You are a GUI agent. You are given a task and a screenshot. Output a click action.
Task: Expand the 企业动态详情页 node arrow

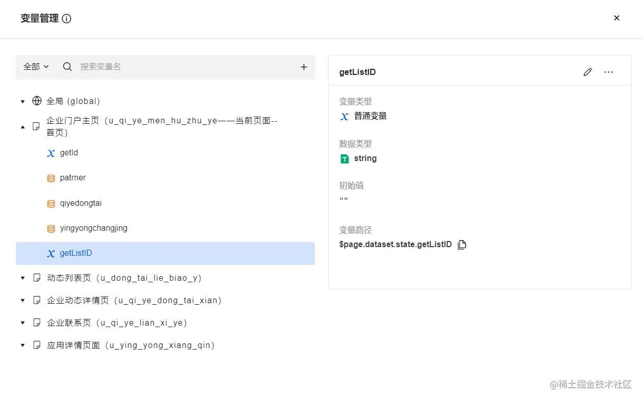pyautogui.click(x=22, y=301)
